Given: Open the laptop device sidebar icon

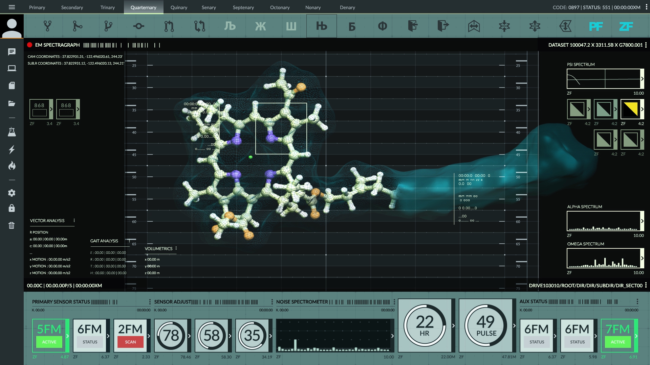Looking at the screenshot, I should coord(12,68).
